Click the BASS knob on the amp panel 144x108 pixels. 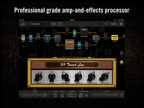tap(52, 76)
